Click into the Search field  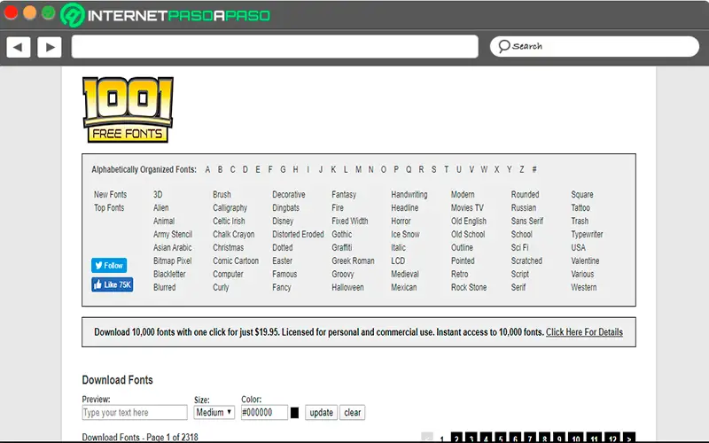tap(595, 47)
